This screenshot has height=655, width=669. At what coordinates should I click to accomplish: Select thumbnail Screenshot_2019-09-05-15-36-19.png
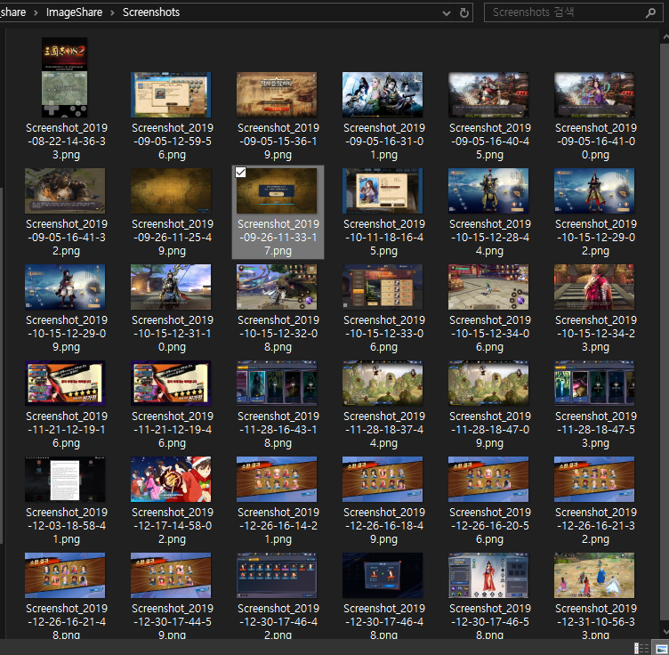point(277,94)
